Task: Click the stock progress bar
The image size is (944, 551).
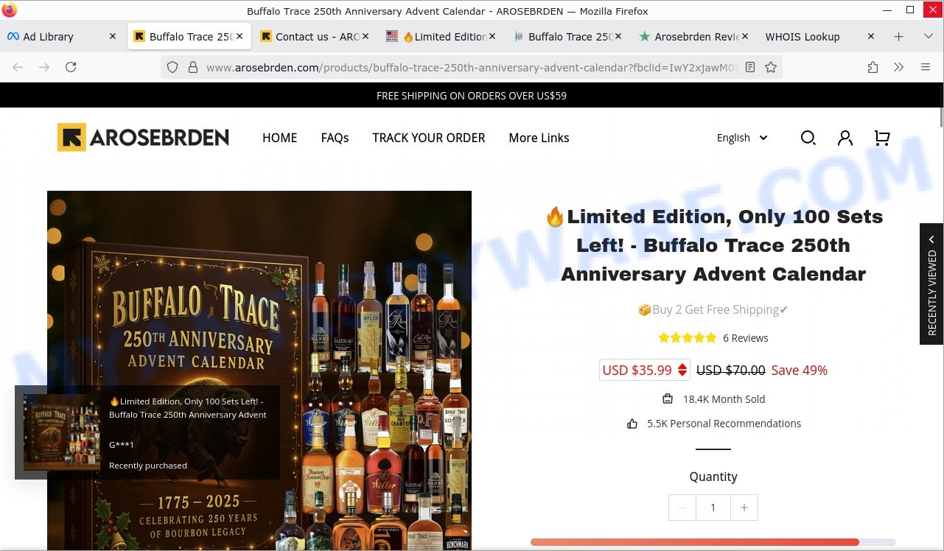Action: (713, 542)
